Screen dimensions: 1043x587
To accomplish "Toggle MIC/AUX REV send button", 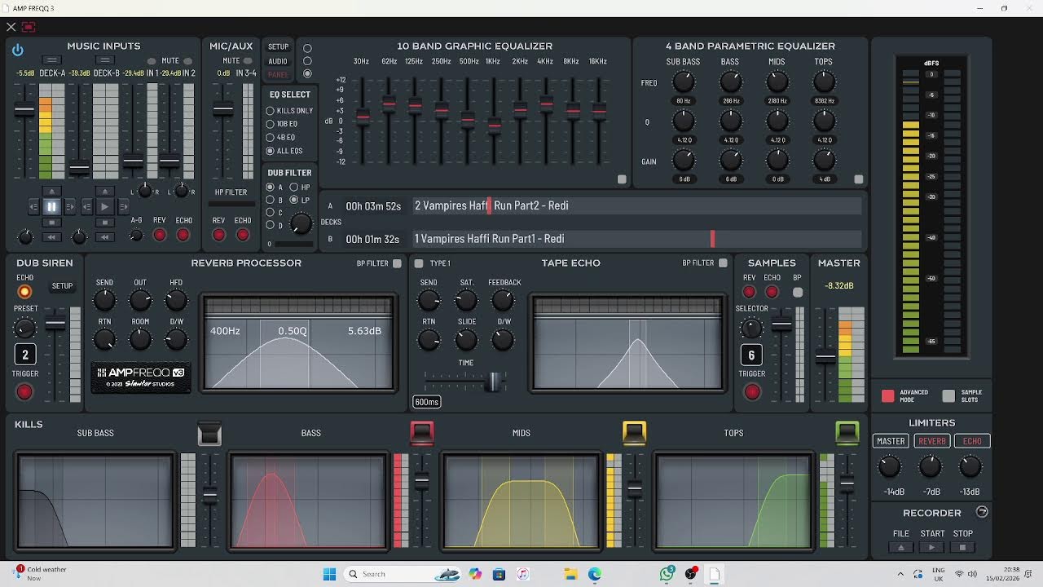I will coord(218,235).
